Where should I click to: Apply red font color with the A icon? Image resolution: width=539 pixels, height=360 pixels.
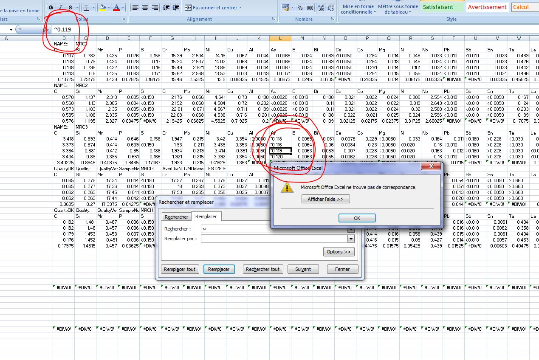click(116, 7)
